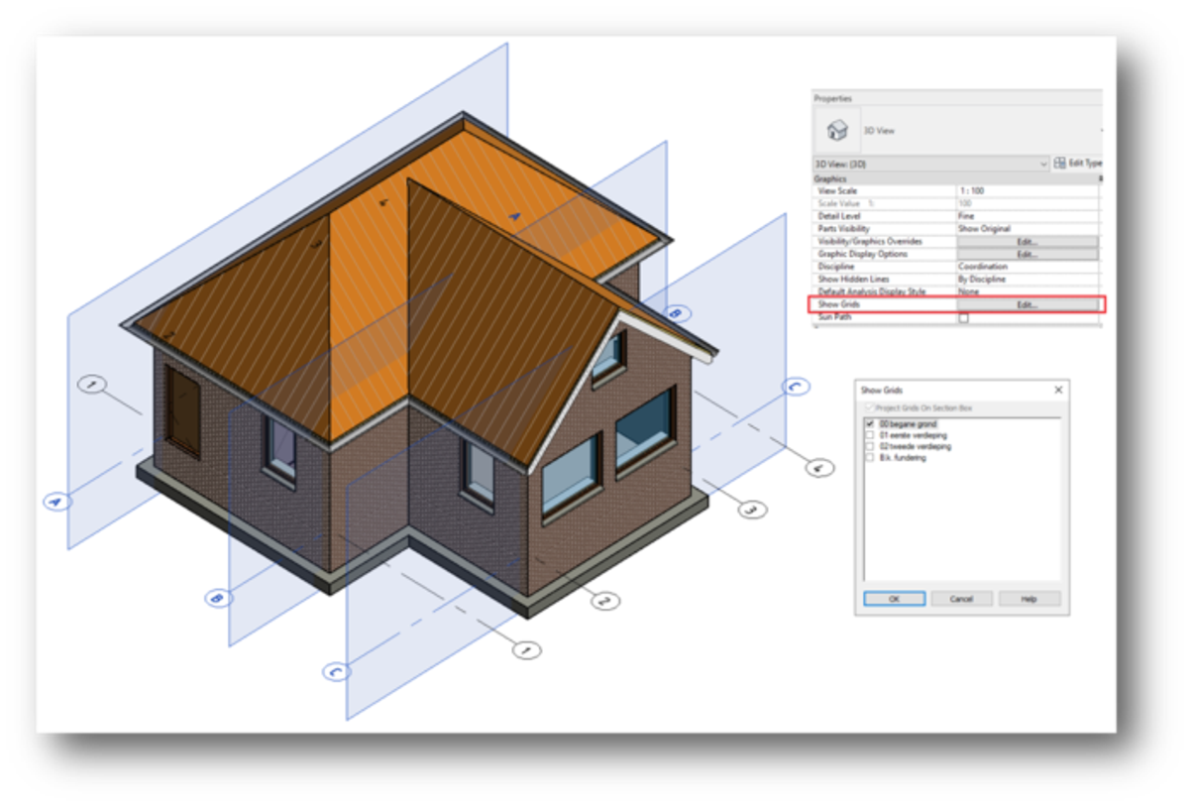Open Visibility/Graphics Overrides Edit button

pos(1027,242)
